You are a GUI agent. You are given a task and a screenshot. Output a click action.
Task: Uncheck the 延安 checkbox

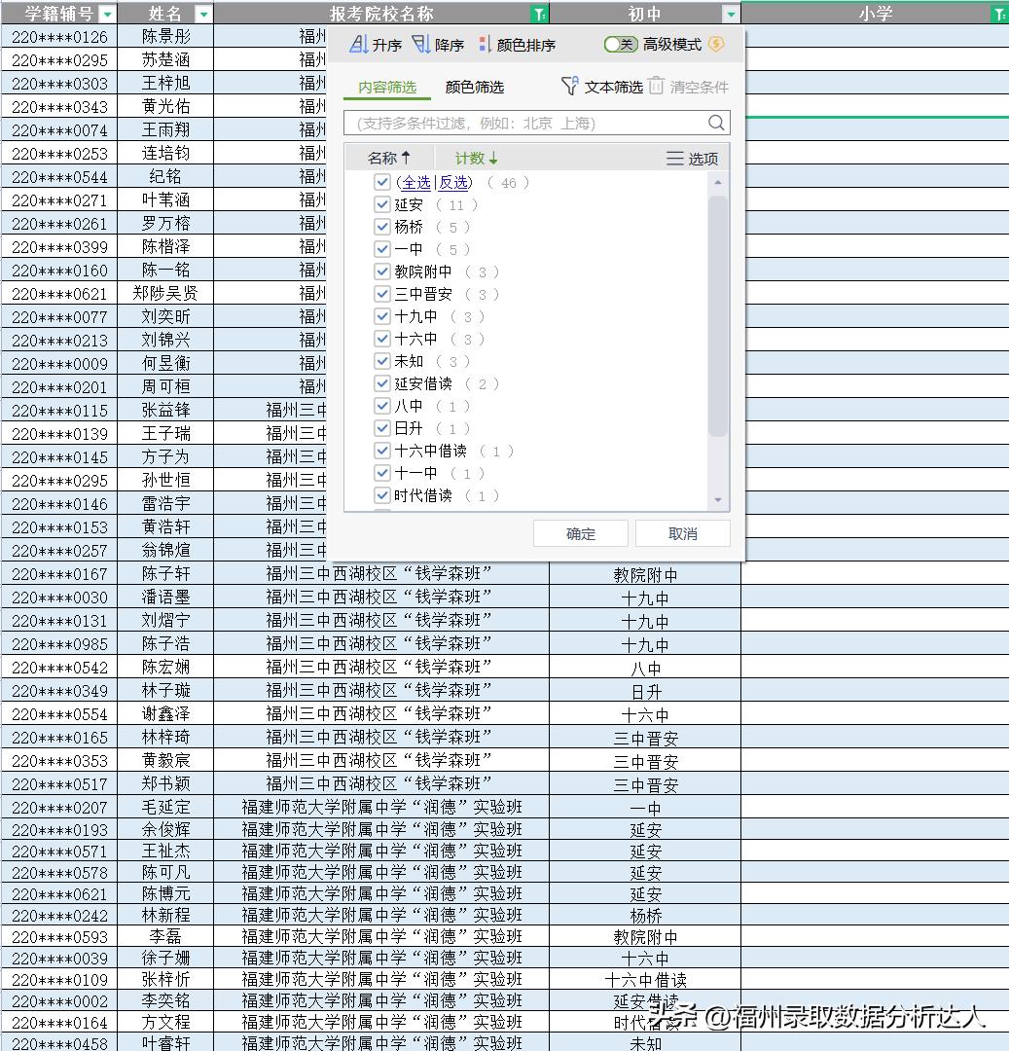pyautogui.click(x=382, y=204)
